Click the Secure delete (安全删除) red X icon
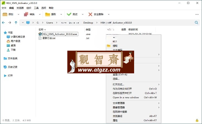202x124 pixels. 90,14
